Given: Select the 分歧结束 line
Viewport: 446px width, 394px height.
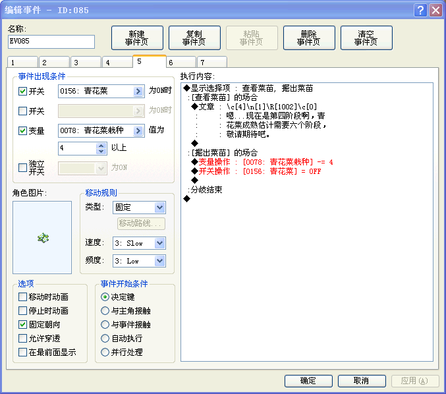Looking at the screenshot, I should pyautogui.click(x=205, y=190).
